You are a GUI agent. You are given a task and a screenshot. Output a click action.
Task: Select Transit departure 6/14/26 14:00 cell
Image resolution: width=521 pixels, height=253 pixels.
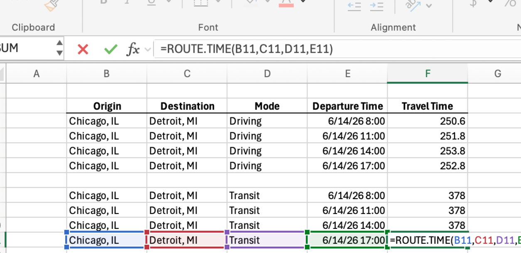pyautogui.click(x=347, y=225)
